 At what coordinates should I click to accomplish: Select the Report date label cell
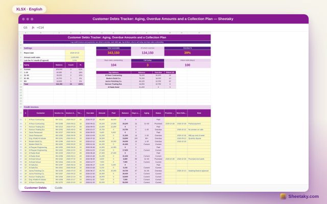pos(44,53)
